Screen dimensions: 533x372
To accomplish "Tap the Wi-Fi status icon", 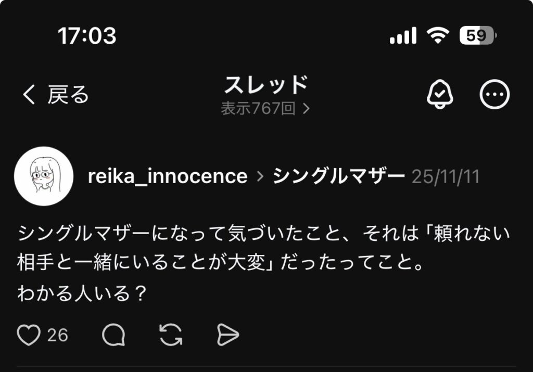I will tap(438, 36).
